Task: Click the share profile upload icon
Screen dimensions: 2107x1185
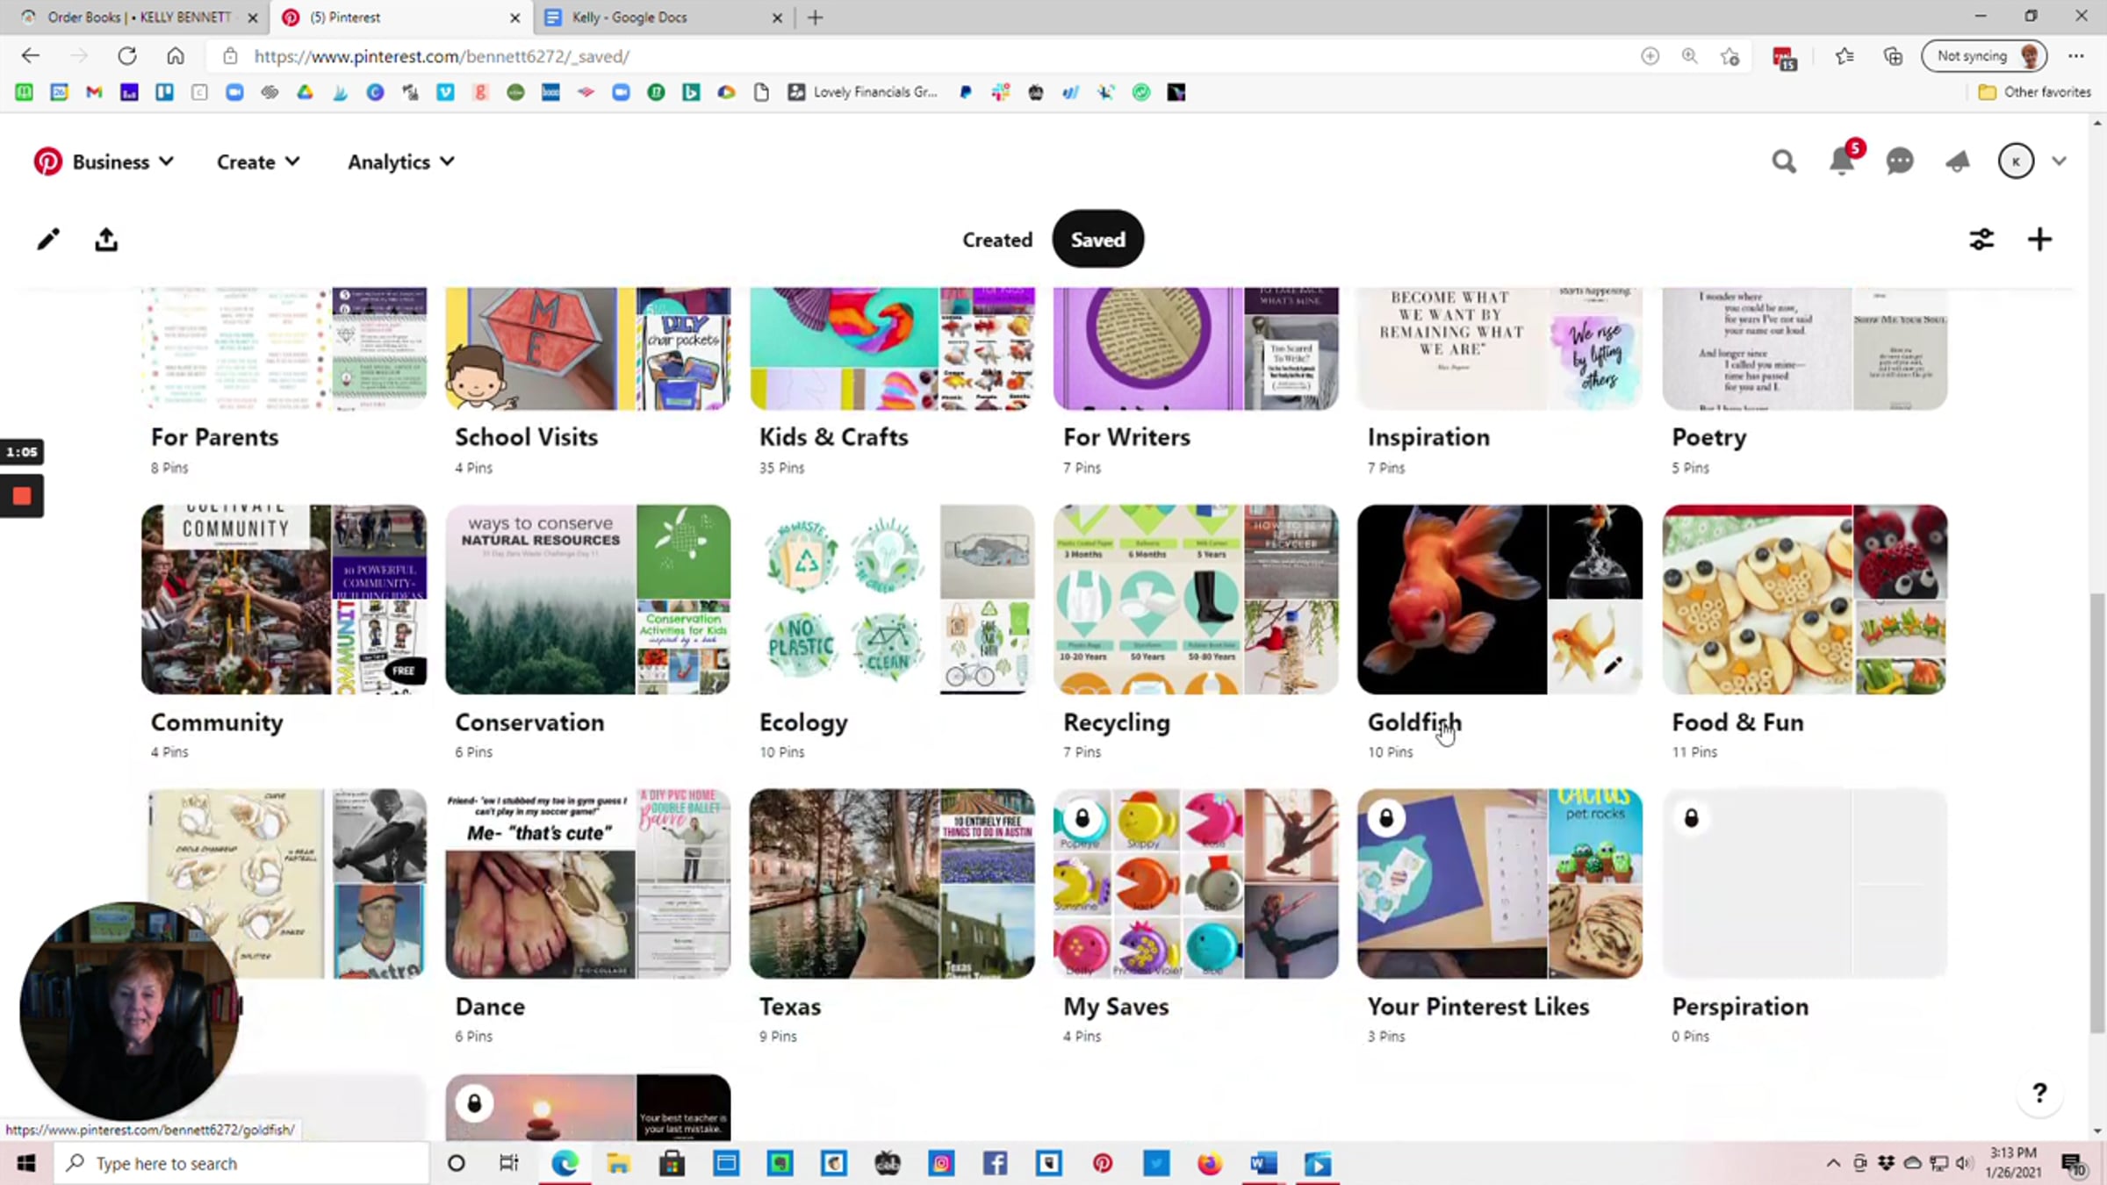Action: click(x=106, y=239)
